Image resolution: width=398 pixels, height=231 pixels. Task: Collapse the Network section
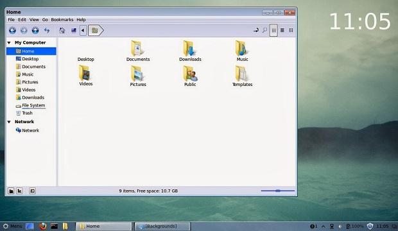9,122
